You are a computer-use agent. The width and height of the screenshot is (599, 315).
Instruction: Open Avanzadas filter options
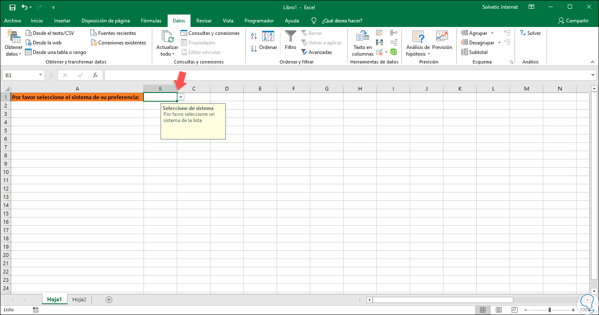317,52
